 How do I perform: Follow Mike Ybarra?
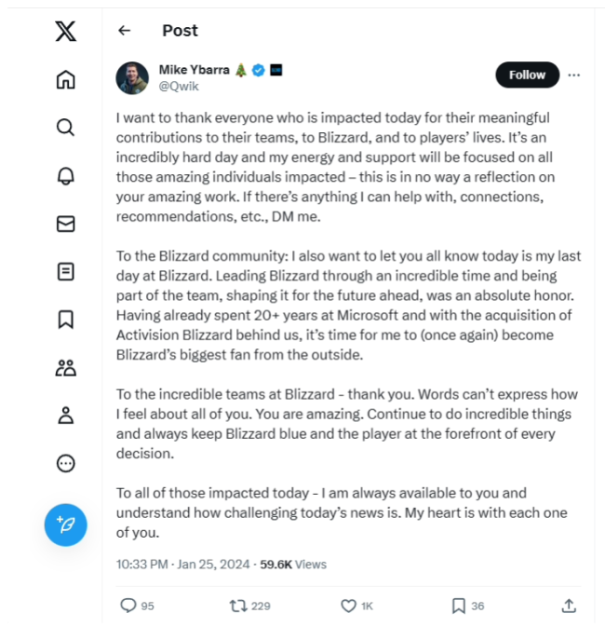pos(527,75)
